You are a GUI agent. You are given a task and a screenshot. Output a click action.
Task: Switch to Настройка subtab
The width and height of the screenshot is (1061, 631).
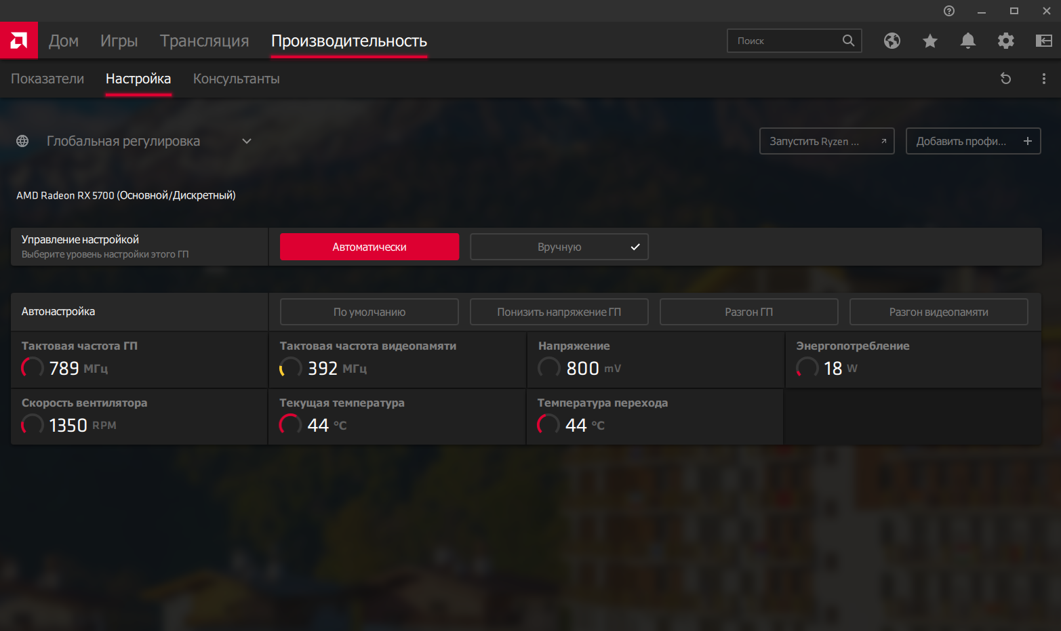pyautogui.click(x=138, y=79)
